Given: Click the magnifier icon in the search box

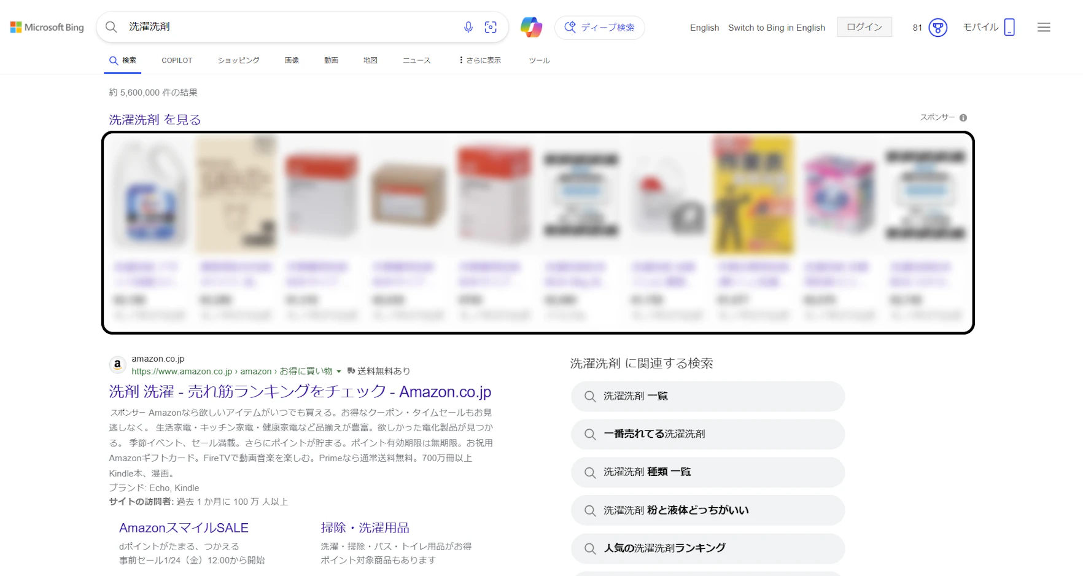Looking at the screenshot, I should coord(111,27).
